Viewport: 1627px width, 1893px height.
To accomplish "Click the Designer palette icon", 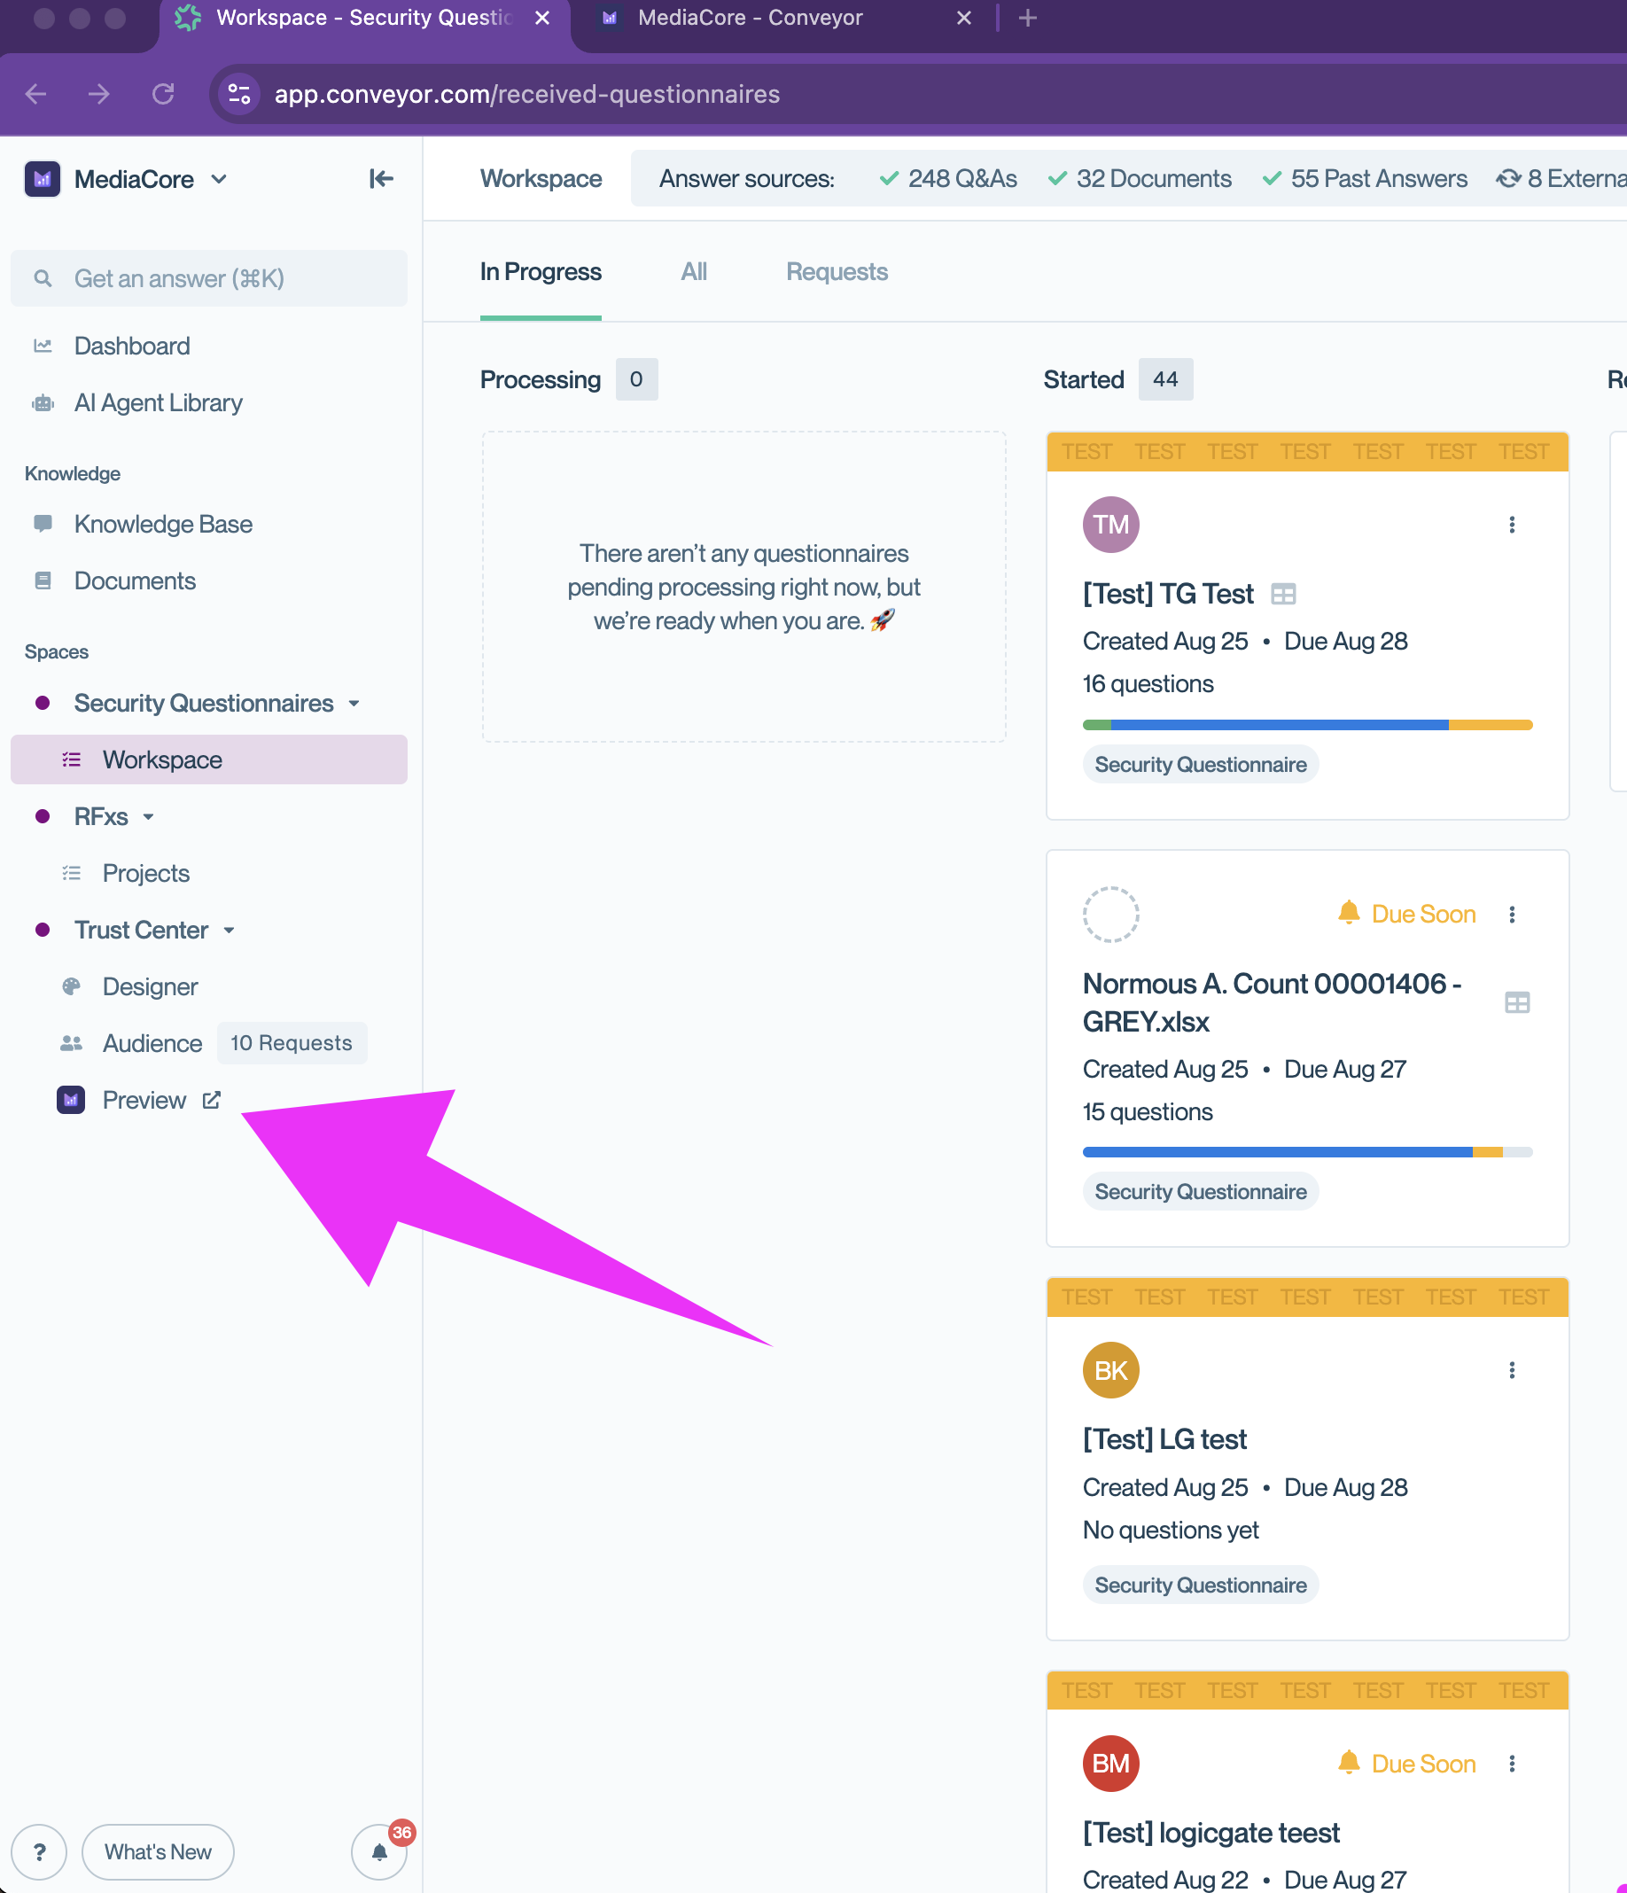I will (x=71, y=986).
